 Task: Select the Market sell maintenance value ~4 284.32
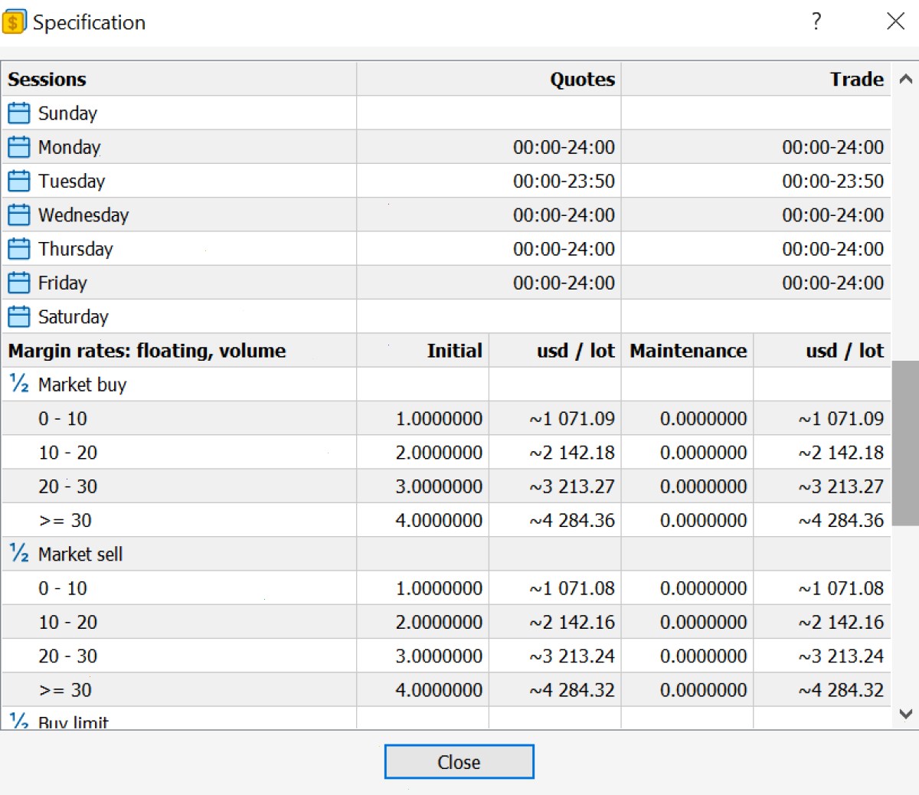(841, 690)
